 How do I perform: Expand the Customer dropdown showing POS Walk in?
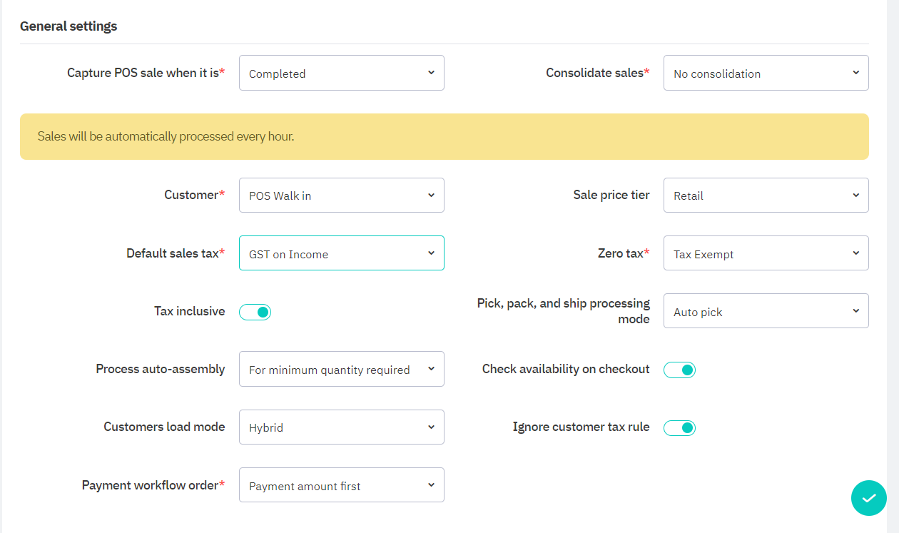coord(341,196)
